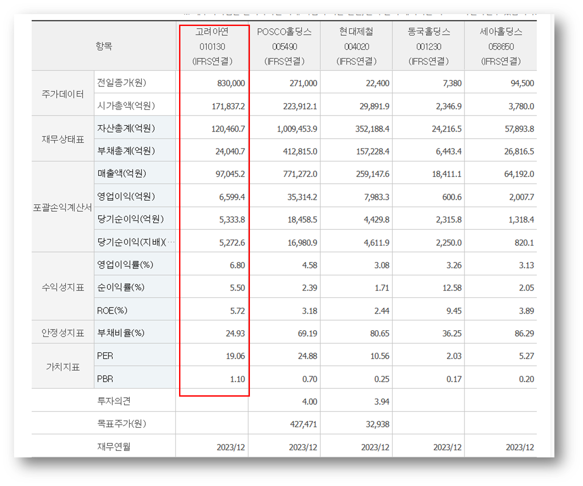Select 현대제철 total assets 352,188.4

click(372, 129)
